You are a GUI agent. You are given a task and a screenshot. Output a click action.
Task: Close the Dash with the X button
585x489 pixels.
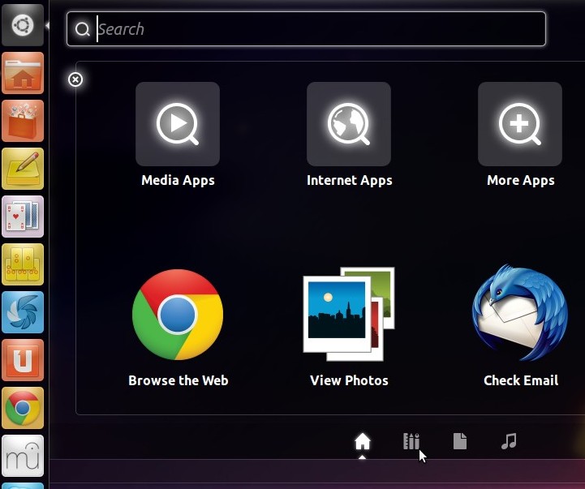[x=75, y=79]
